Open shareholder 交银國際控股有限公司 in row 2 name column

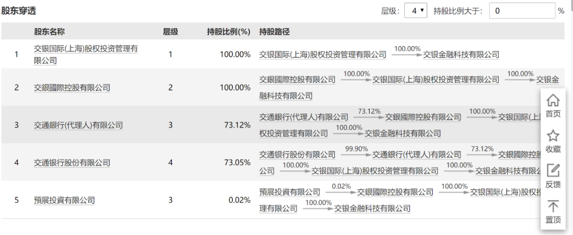(x=72, y=88)
